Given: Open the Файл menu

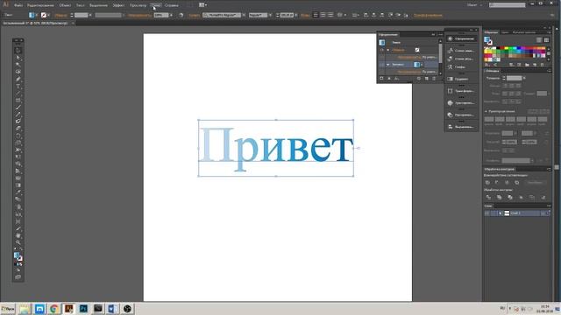Looking at the screenshot, I should click(x=18, y=5).
